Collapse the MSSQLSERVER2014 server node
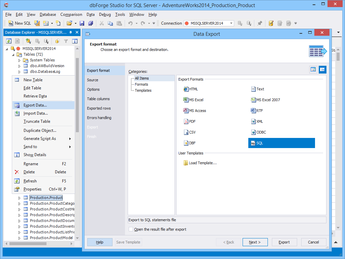 point(7,49)
